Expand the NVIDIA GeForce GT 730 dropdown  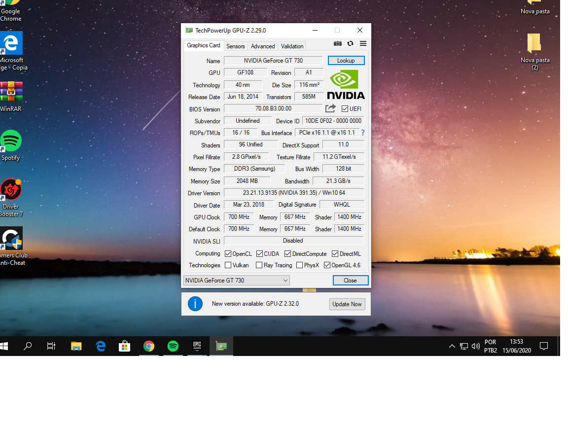point(237,281)
